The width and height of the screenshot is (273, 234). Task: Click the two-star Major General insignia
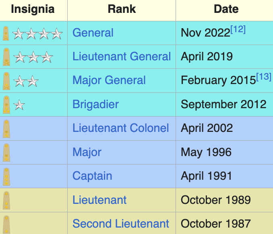[26, 81]
